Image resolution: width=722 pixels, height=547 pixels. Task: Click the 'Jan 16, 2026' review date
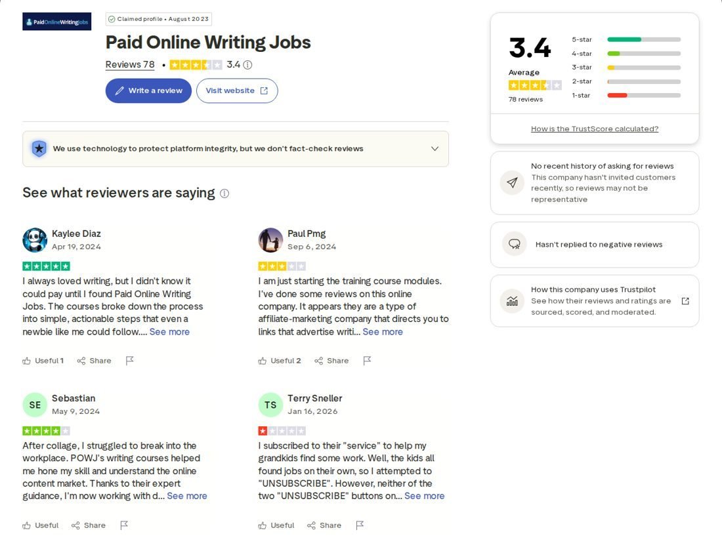[x=312, y=411]
